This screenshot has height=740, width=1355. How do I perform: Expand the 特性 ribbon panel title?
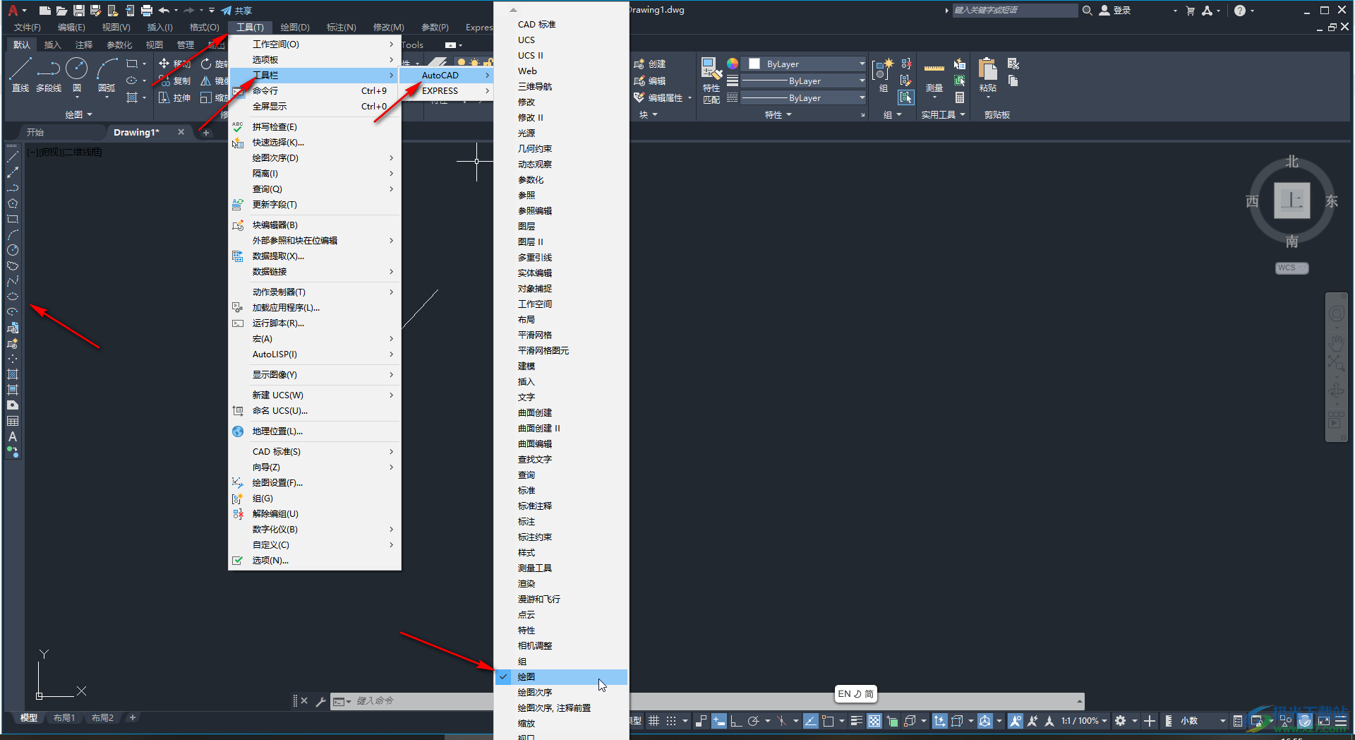pyautogui.click(x=778, y=114)
